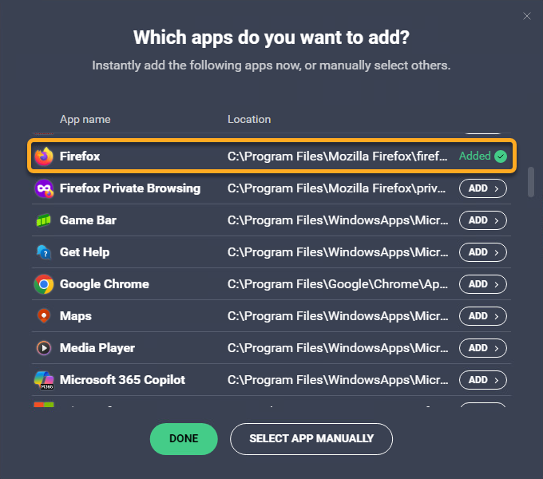543x479 pixels.
Task: Click the Game Bar app icon
Action: point(44,220)
